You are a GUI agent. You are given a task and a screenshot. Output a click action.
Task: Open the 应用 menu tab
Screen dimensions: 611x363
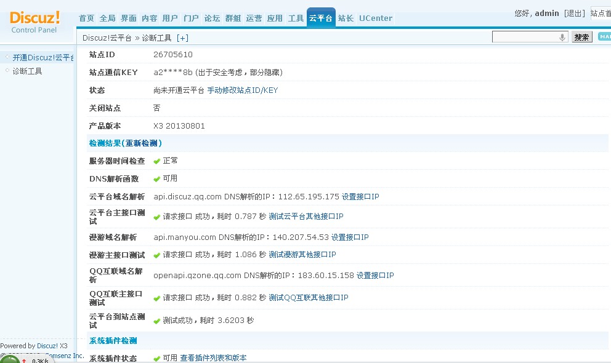[275, 18]
